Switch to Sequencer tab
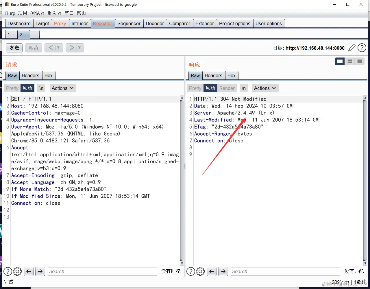Image resolution: width=370 pixels, height=289 pixels. click(129, 23)
